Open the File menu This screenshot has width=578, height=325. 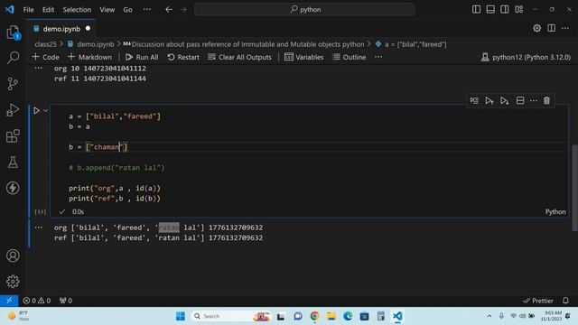28,10
